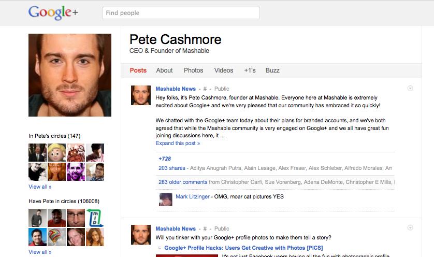
Task: Open options dropdown for first Mashable News post
Action: [x=410, y=88]
